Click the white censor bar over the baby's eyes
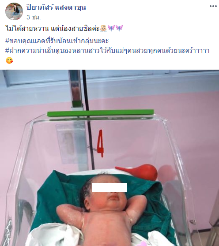Image resolution: width=219 pixels, height=246 pixels. [109, 187]
